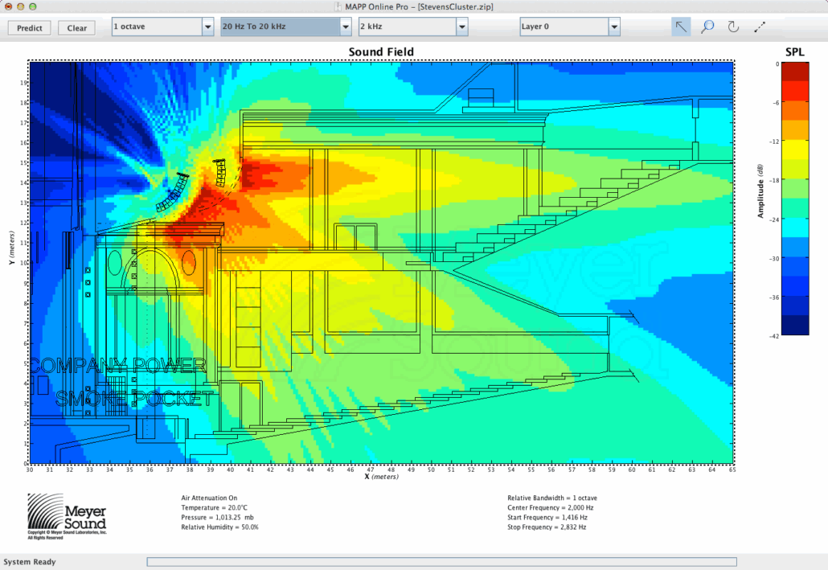
Task: Click the progress bar in the status bar
Action: pos(441,562)
